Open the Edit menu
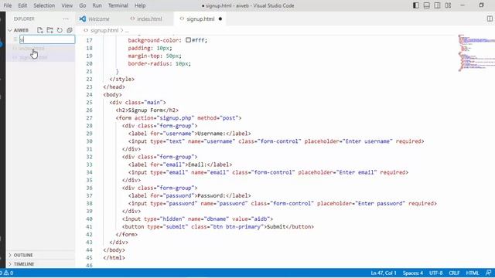Screen dimensions: 495x278 tap(22, 5)
